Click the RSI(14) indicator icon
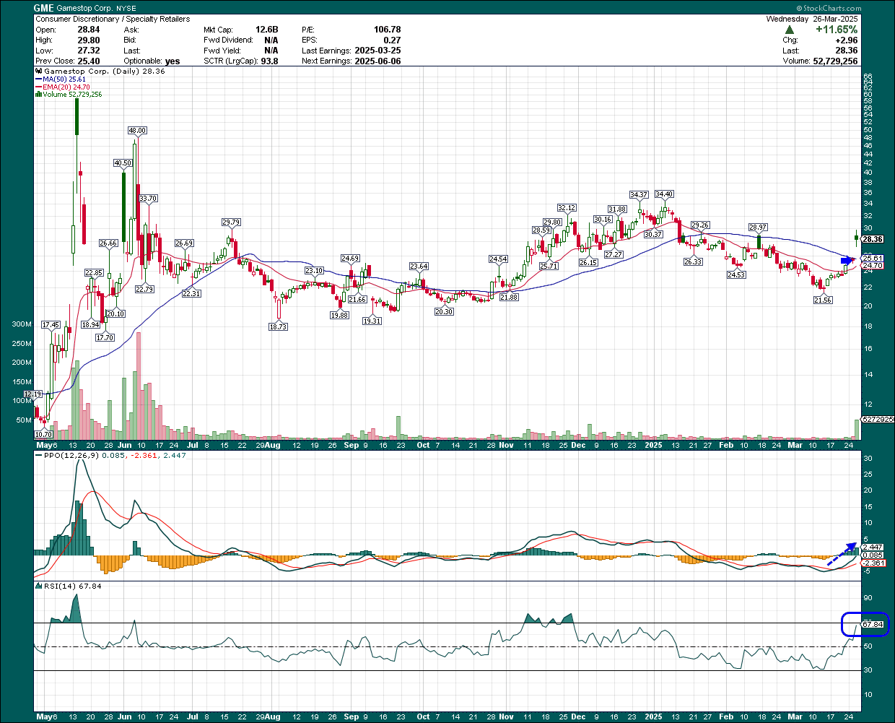 click(38, 587)
